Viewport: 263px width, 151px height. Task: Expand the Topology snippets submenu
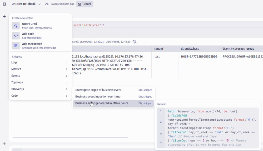[x=39, y=82]
